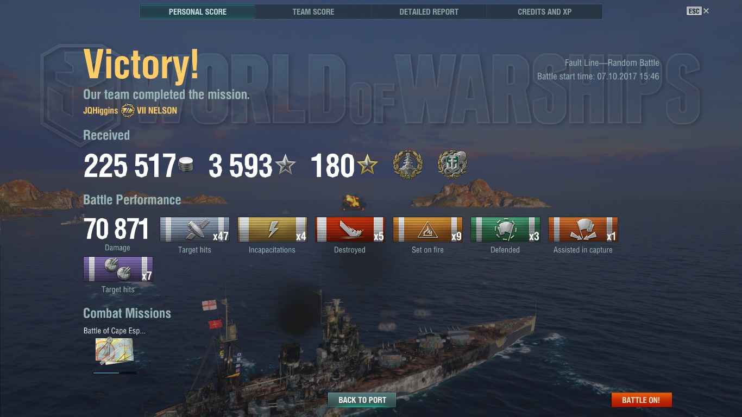Image resolution: width=742 pixels, height=417 pixels.
Task: Click the anchor achievement medal
Action: (452, 166)
